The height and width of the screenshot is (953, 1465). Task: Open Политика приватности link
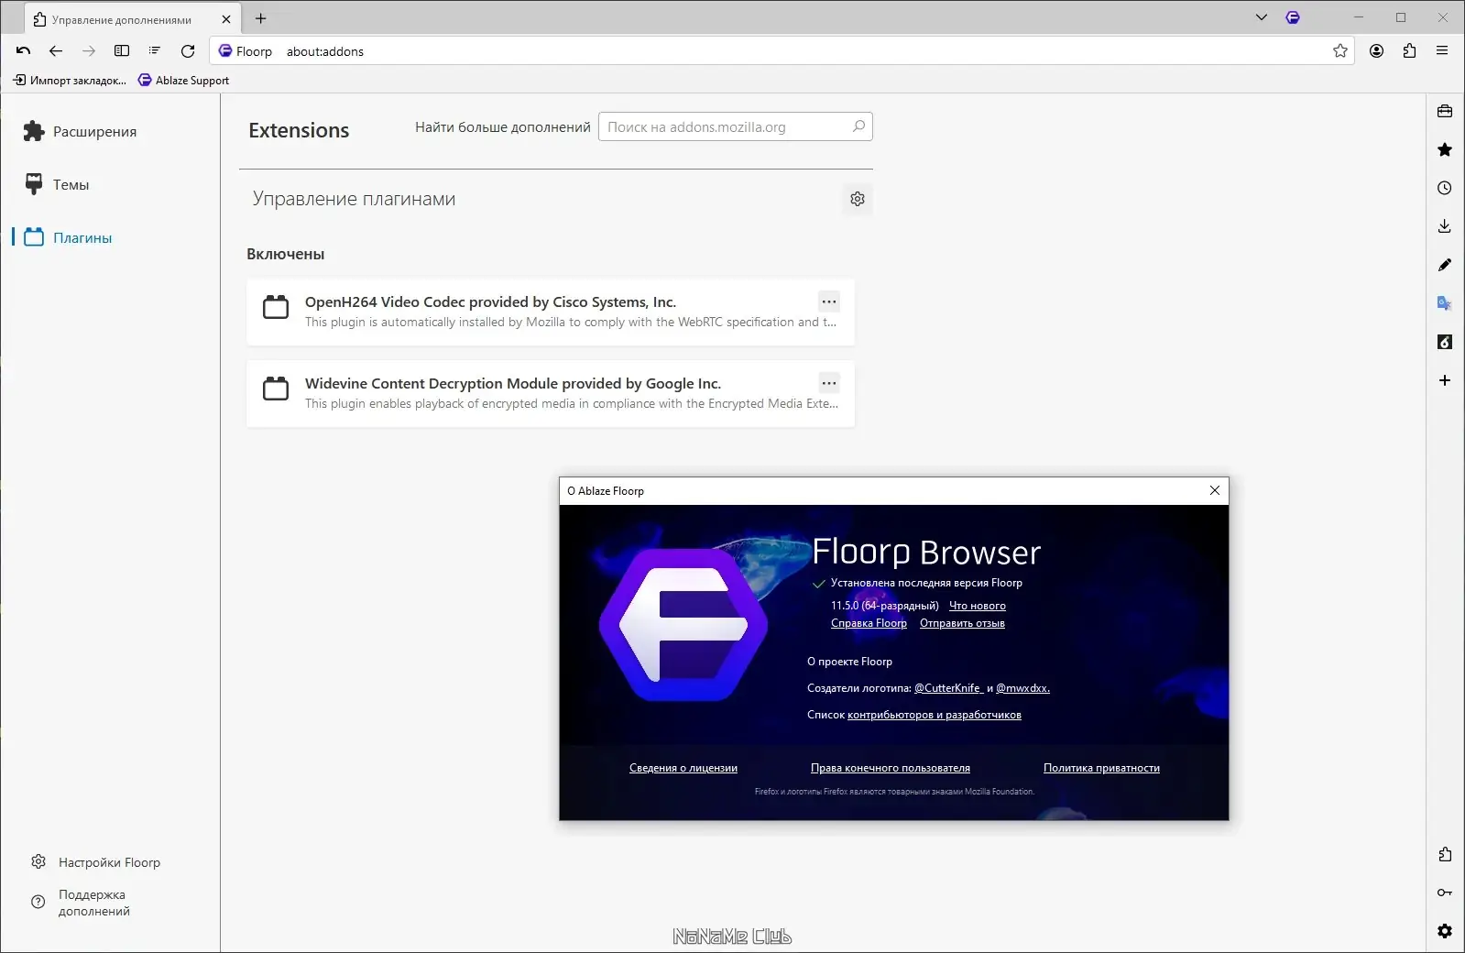[x=1101, y=768]
